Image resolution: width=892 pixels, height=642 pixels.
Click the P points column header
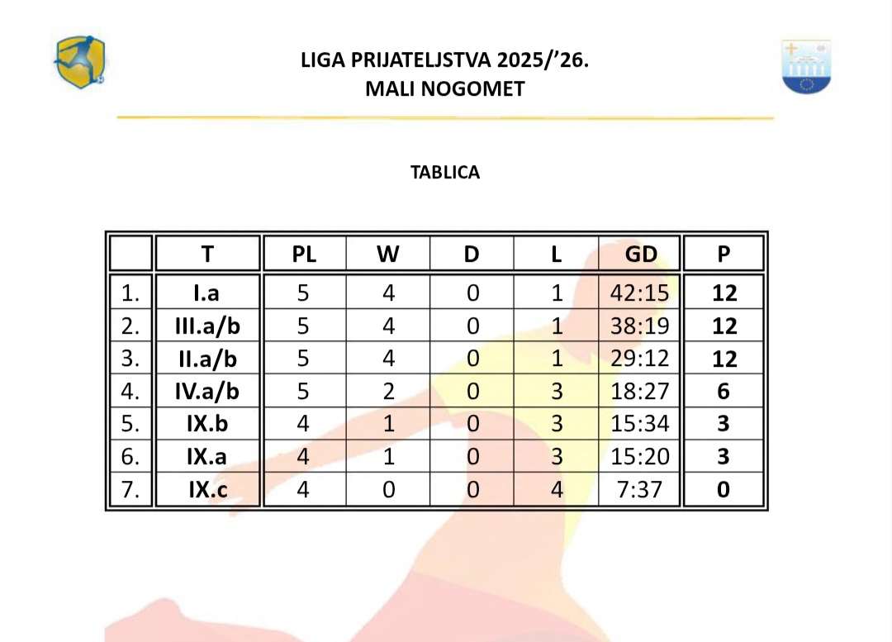(724, 254)
